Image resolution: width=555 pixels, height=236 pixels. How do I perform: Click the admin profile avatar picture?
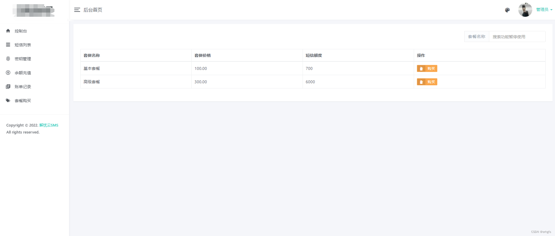click(x=525, y=9)
